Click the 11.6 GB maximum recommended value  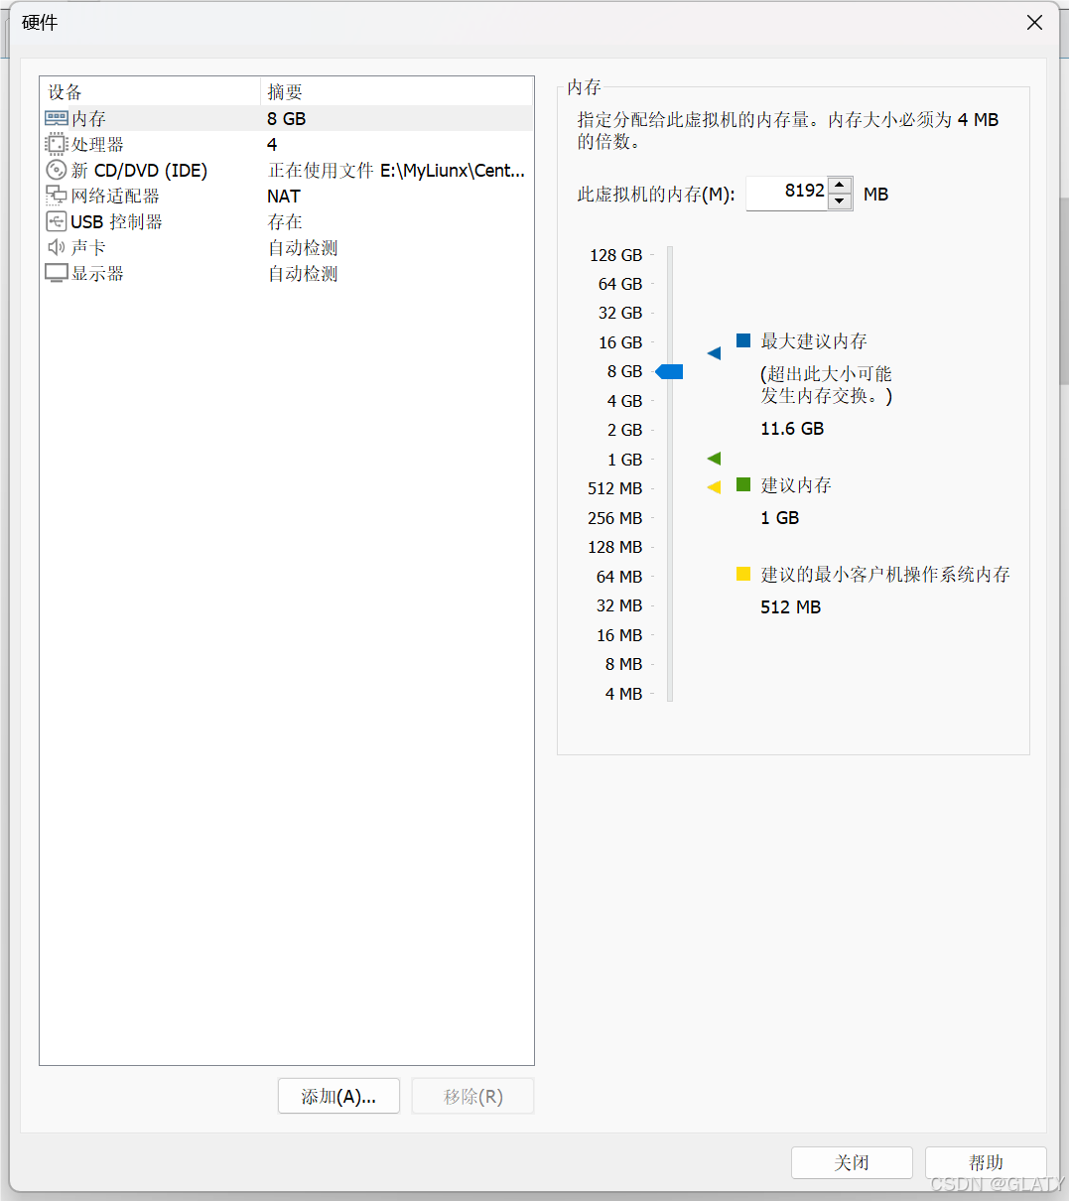[x=792, y=429]
